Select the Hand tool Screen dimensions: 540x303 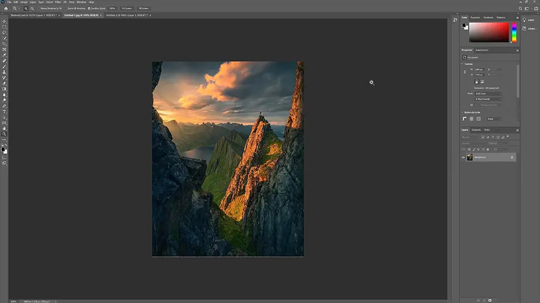4,128
